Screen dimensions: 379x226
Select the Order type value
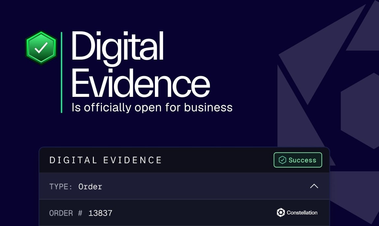[90, 186]
